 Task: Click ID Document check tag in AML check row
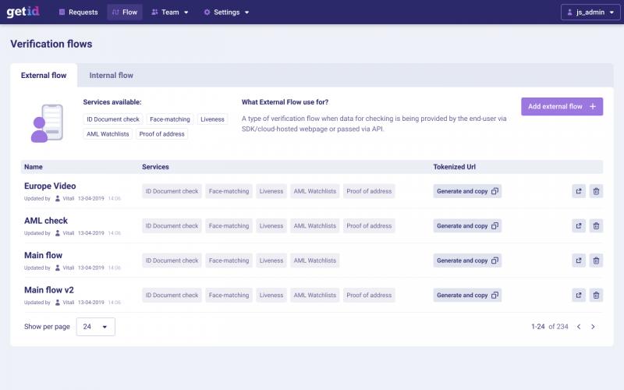pos(172,226)
